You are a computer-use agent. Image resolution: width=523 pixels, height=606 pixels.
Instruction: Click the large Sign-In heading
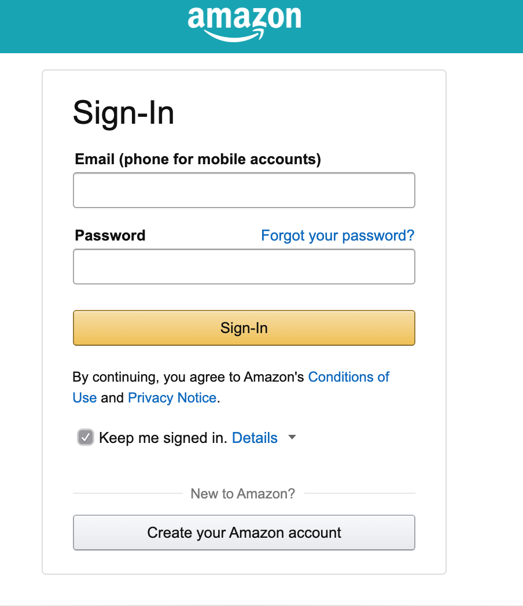(124, 112)
